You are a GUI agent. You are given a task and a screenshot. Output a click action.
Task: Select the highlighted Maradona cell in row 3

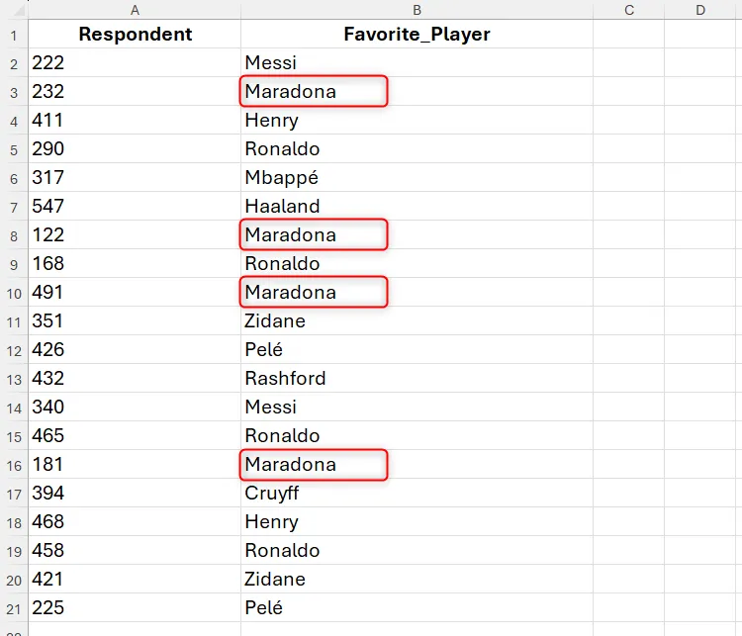[314, 92]
